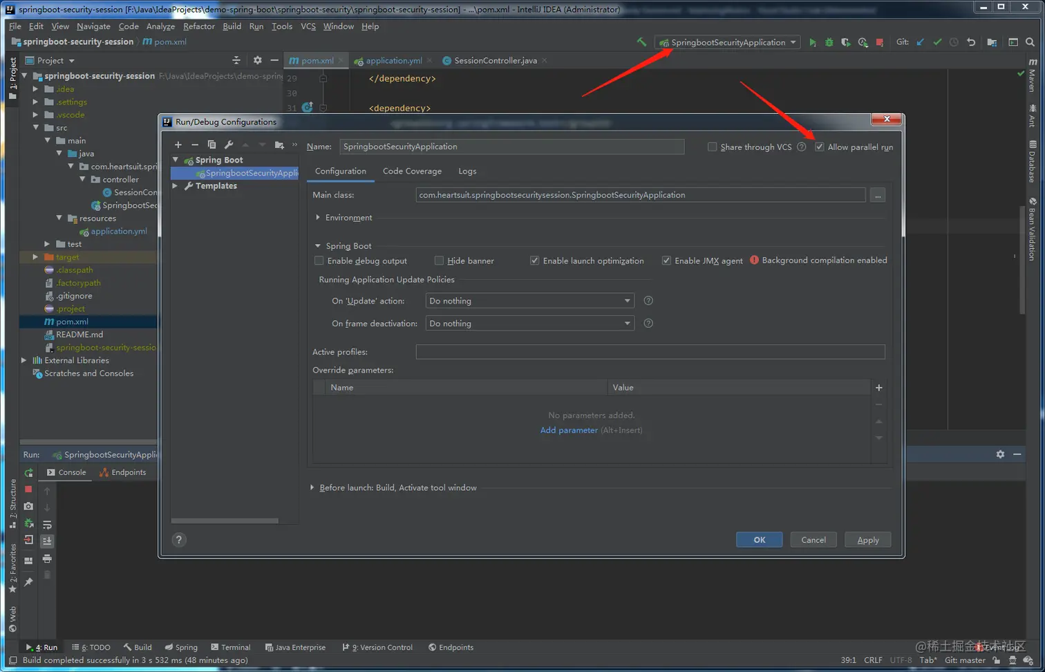Click the OK button
This screenshot has width=1045, height=672.
(x=760, y=540)
